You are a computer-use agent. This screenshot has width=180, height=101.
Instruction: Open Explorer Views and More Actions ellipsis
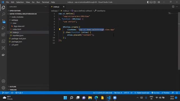pos(46,7)
